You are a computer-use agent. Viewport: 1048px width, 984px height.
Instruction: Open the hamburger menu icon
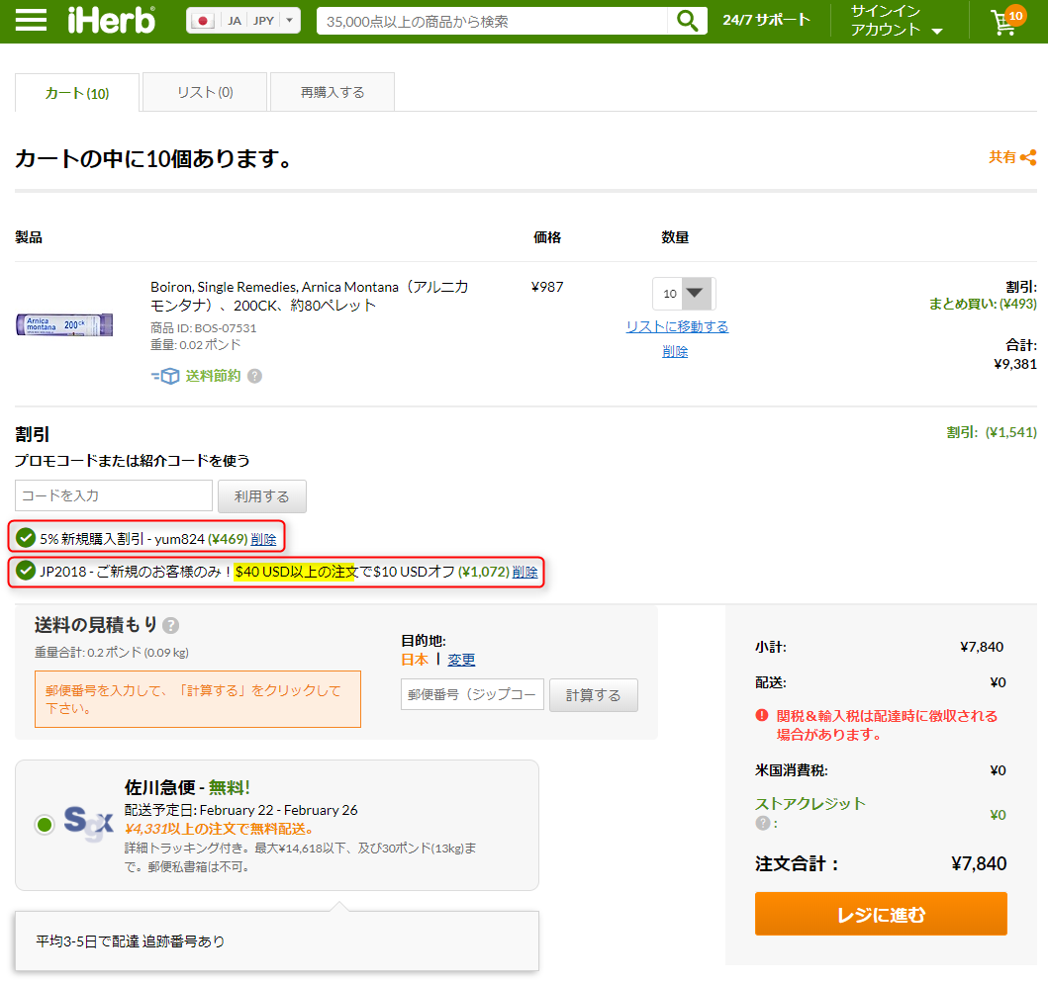pyautogui.click(x=31, y=20)
